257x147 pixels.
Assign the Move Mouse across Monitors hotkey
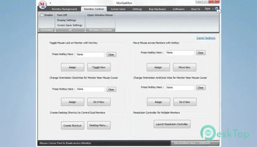click(x=158, y=67)
